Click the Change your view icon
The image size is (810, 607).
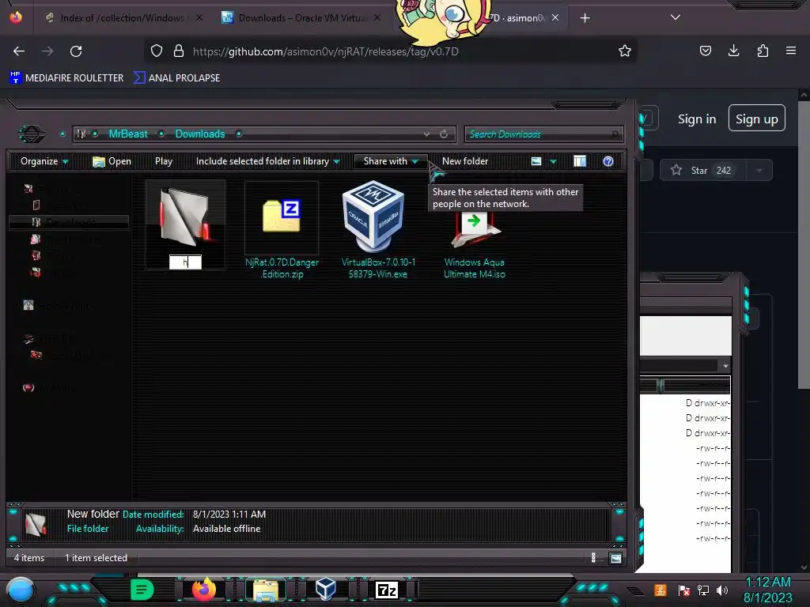(x=536, y=161)
